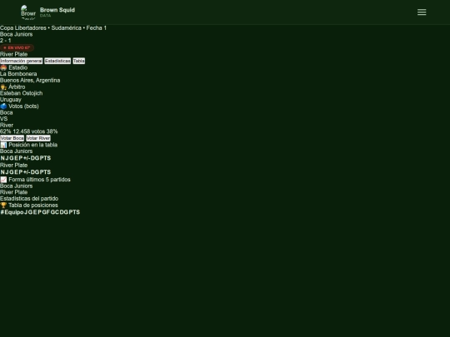Click the EN VIVO live badge
This screenshot has height=337, width=450.
17,47
